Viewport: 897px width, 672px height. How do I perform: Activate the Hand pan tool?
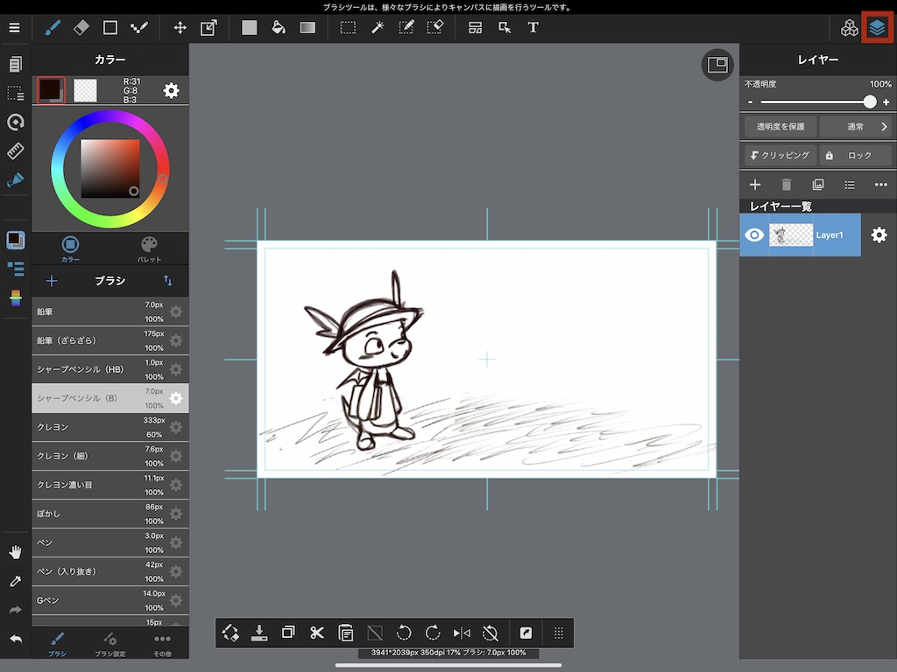[15, 552]
